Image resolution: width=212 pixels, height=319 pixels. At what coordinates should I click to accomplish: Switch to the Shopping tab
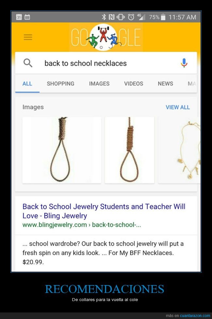tap(60, 84)
